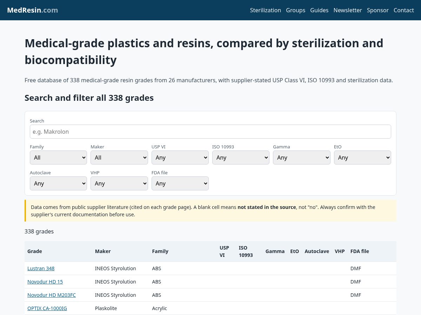Screen dimensions: 421x315
Task: Open the Contact navigation link
Action: 404,10
